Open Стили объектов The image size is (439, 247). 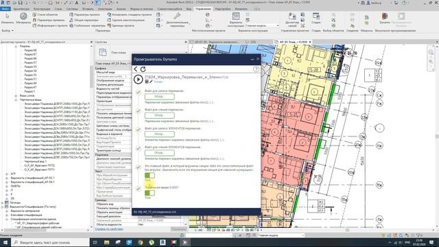45,14
